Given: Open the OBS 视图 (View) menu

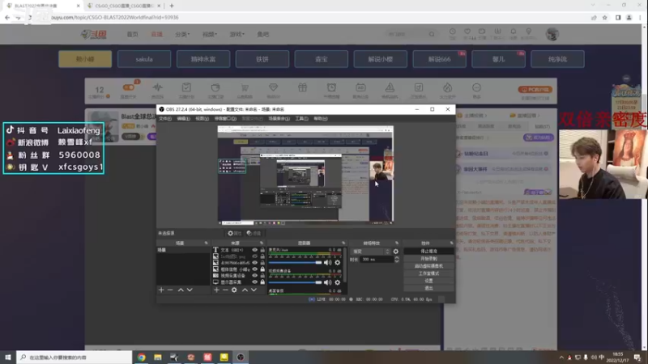Looking at the screenshot, I should click(202, 119).
